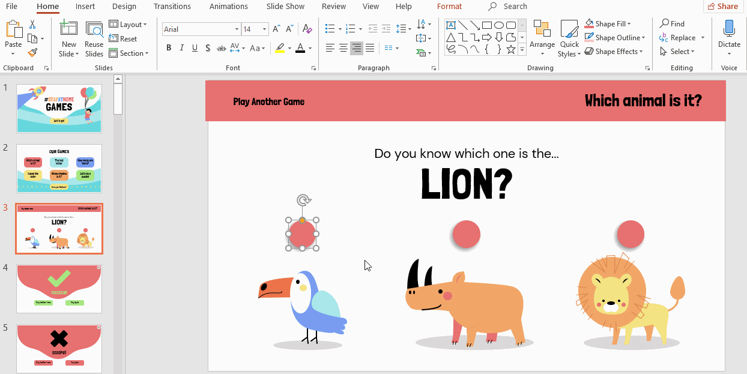Align text to the right
747x374 pixels.
(x=357, y=48)
